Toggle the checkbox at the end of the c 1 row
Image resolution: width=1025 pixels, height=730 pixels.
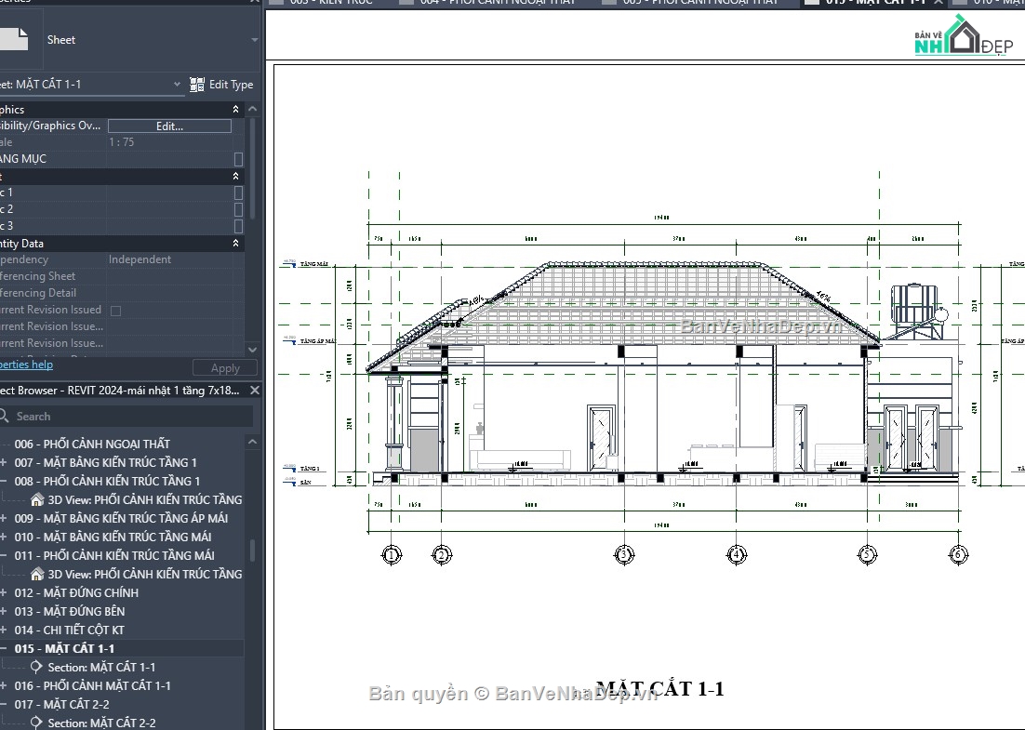click(x=238, y=192)
